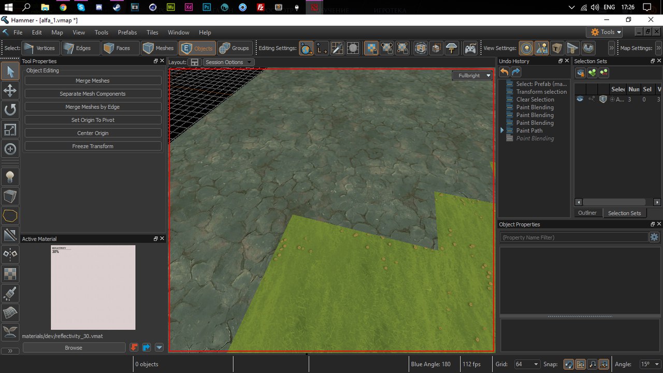
Task: Toggle visibility eye in Selection Sets row
Action: coord(580,99)
